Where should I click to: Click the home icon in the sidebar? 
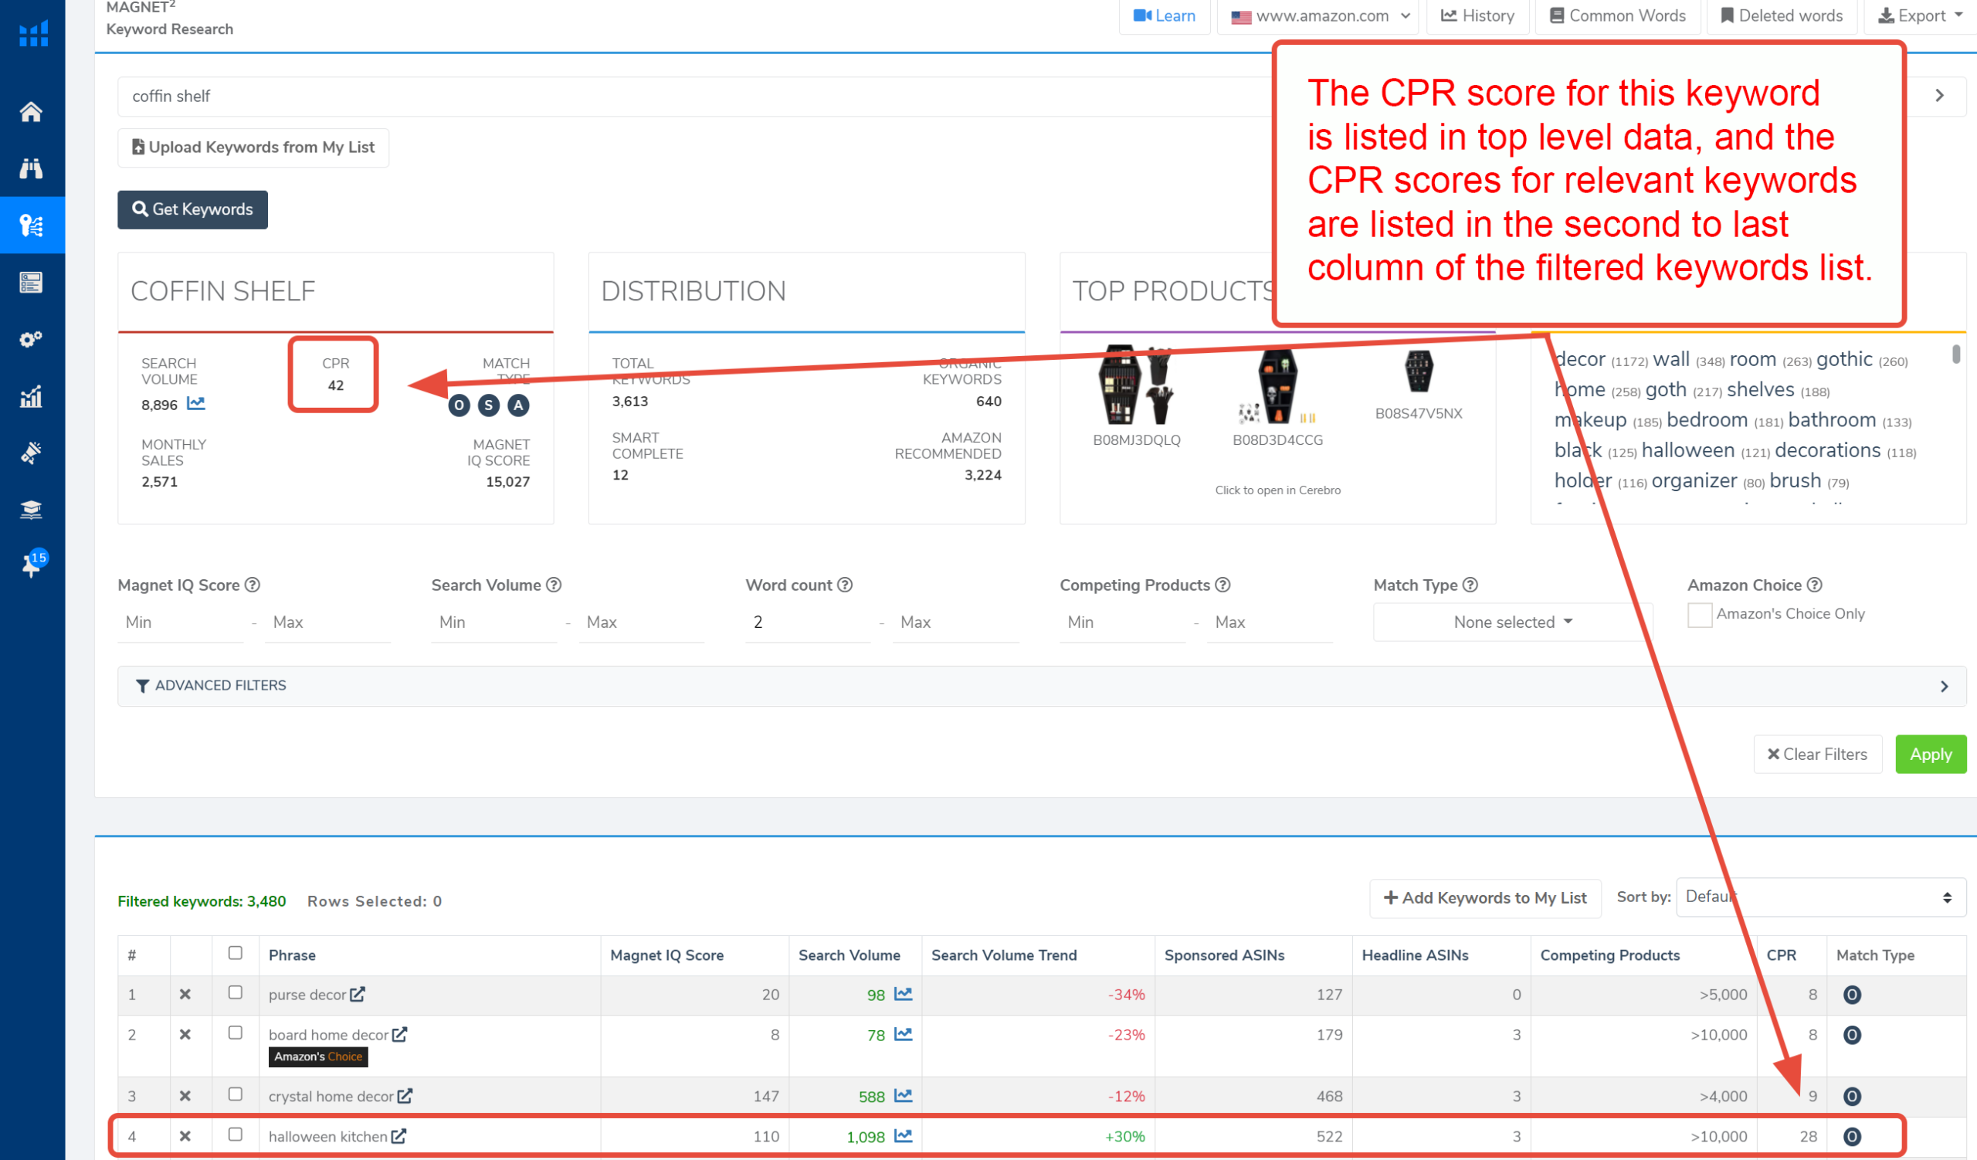(x=32, y=111)
